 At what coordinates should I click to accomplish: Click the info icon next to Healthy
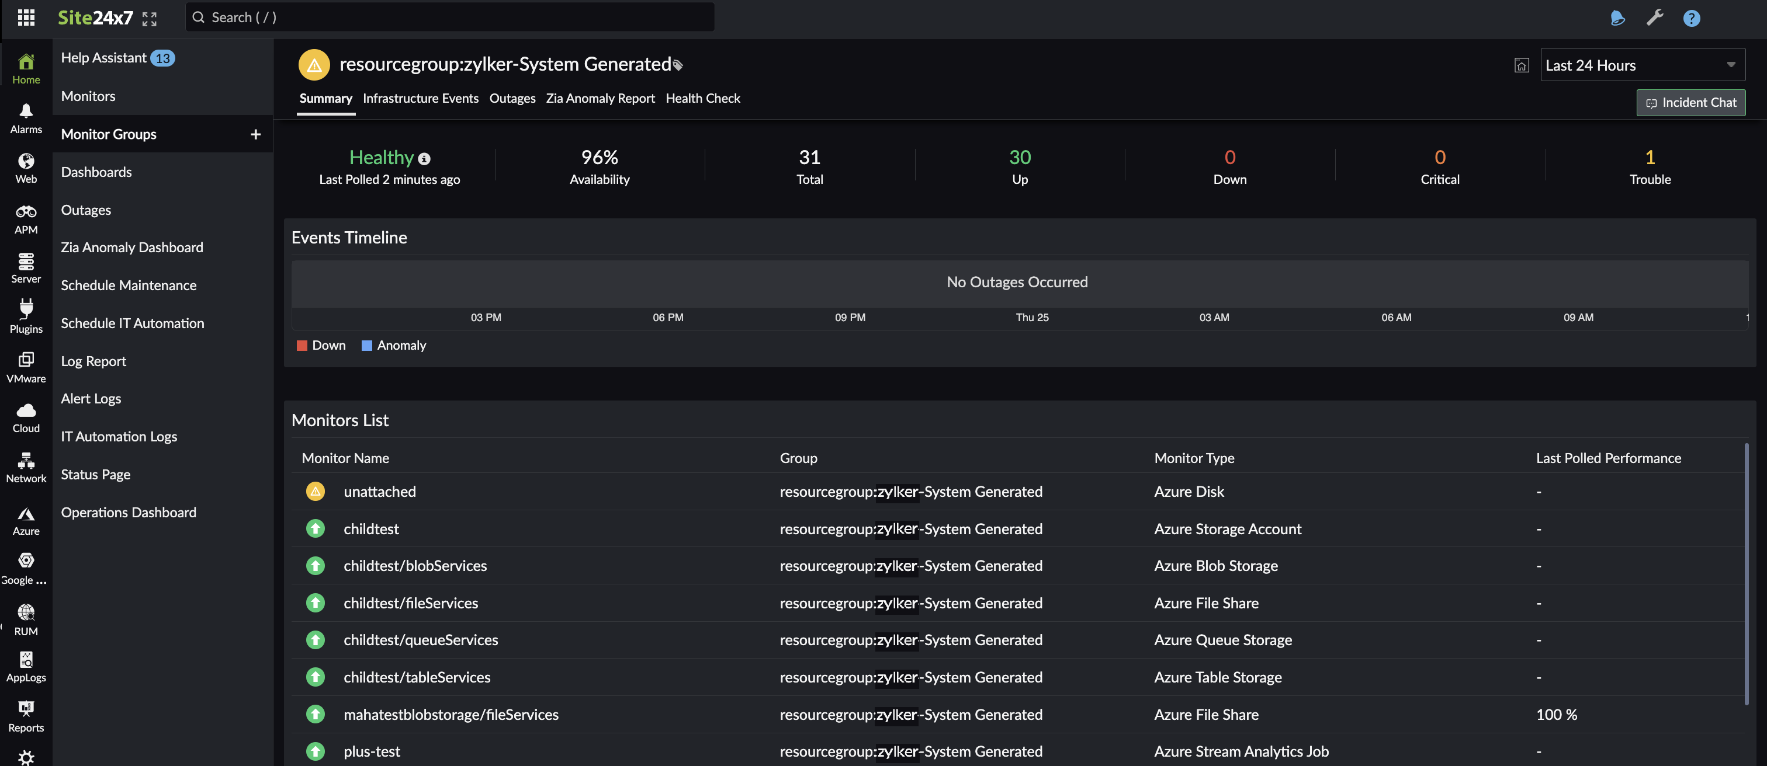click(x=425, y=159)
